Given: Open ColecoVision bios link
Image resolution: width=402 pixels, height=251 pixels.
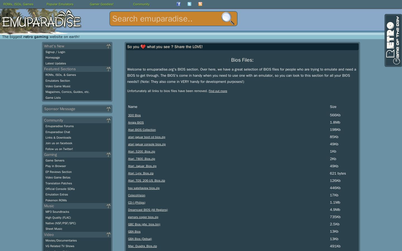Looking at the screenshot, I should point(137,195).
